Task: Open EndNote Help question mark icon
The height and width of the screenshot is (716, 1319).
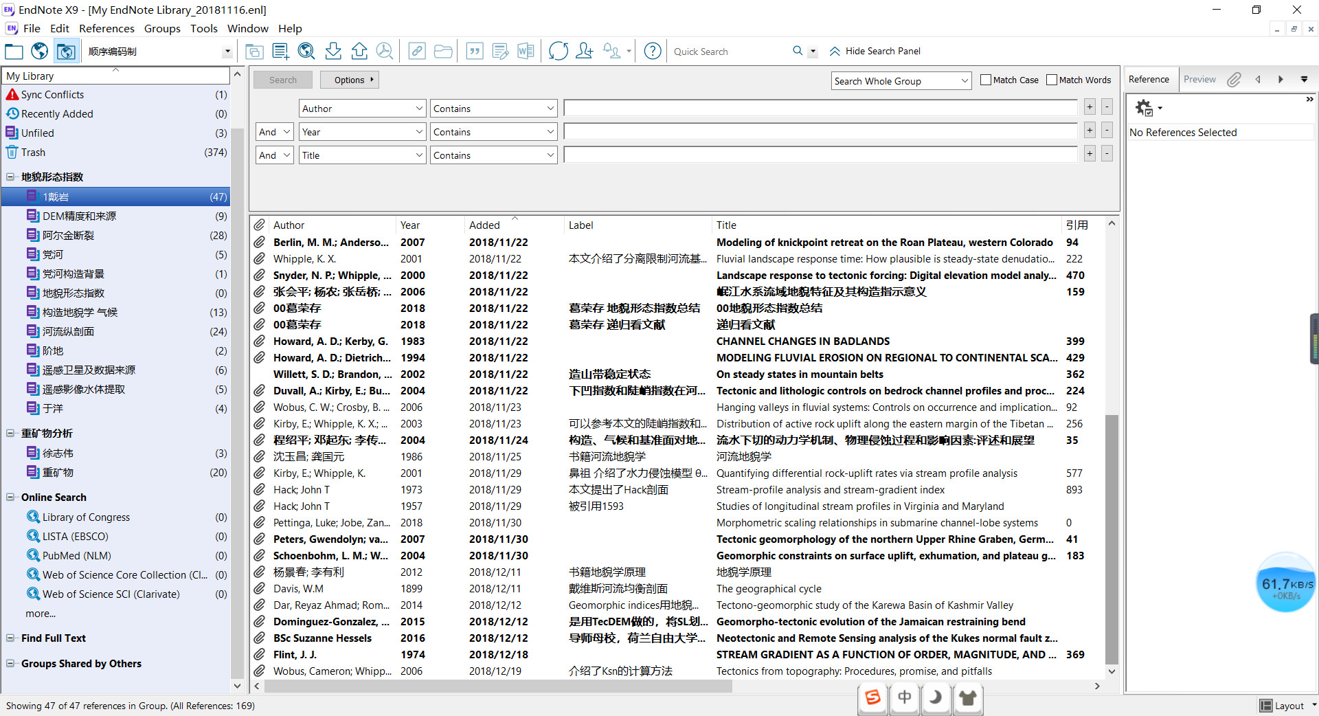Action: click(x=653, y=51)
